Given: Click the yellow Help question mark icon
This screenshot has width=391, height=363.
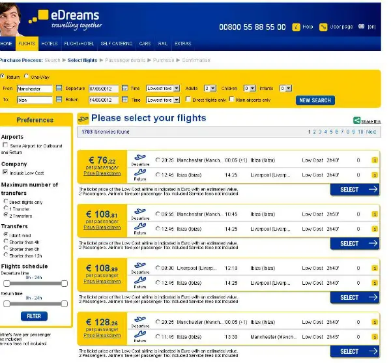Looking at the screenshot, I should click(297, 27).
